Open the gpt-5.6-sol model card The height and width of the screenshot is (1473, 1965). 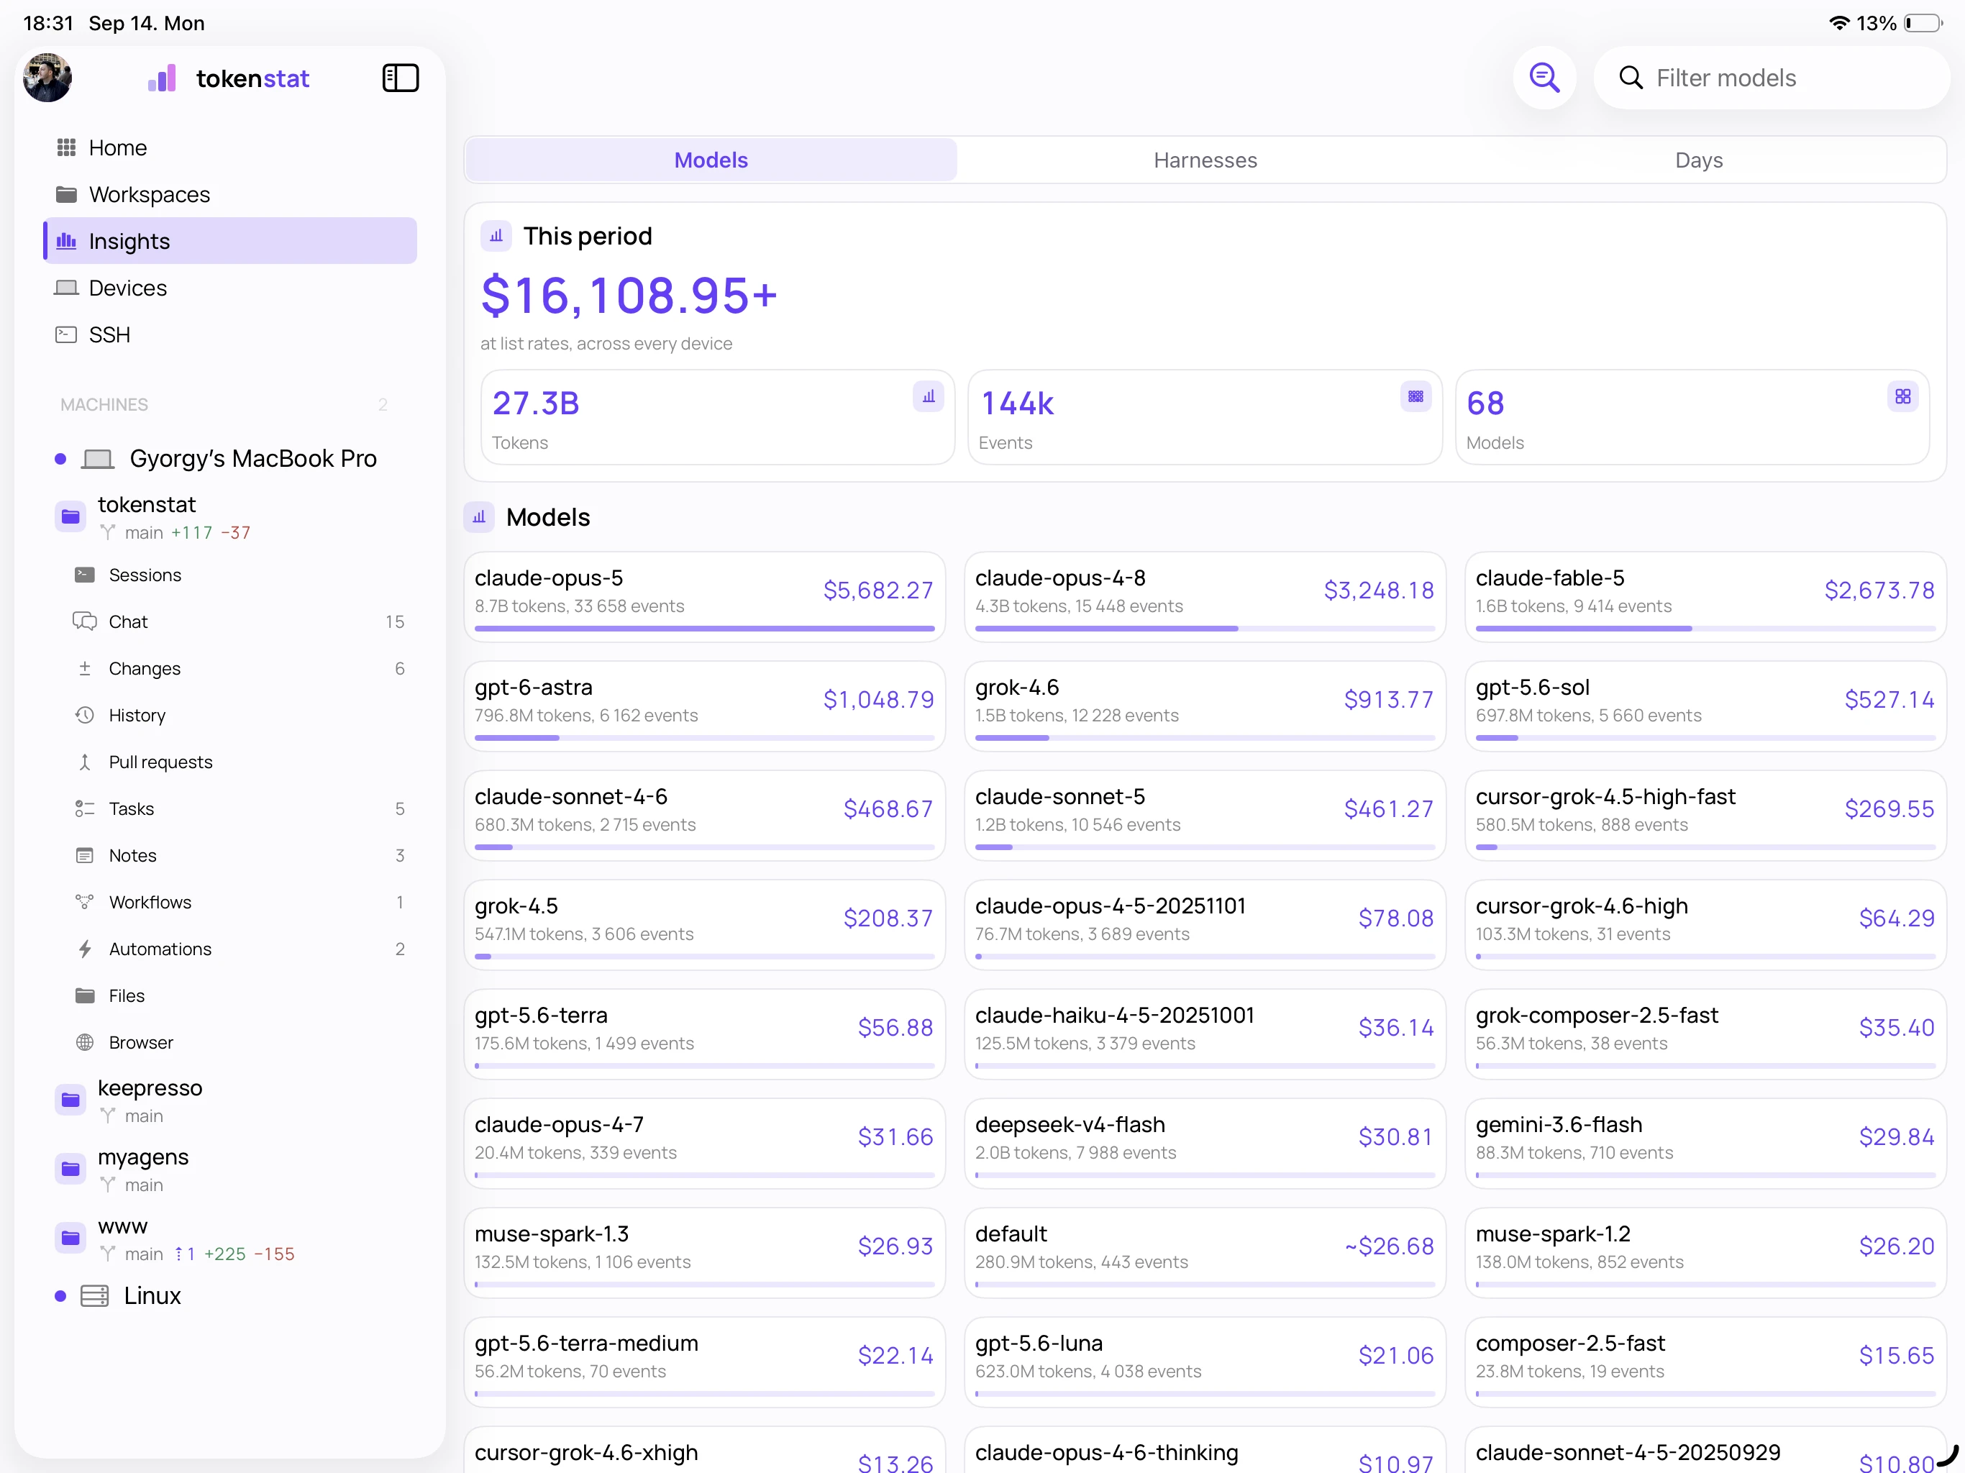point(1705,706)
